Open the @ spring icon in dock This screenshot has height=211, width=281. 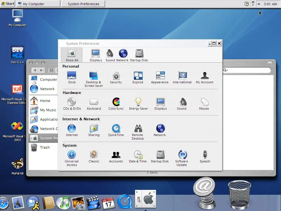coord(204,193)
